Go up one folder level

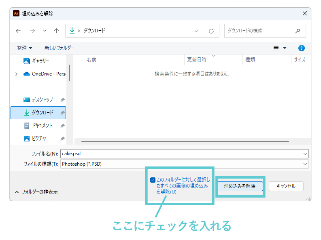[x=56, y=31]
